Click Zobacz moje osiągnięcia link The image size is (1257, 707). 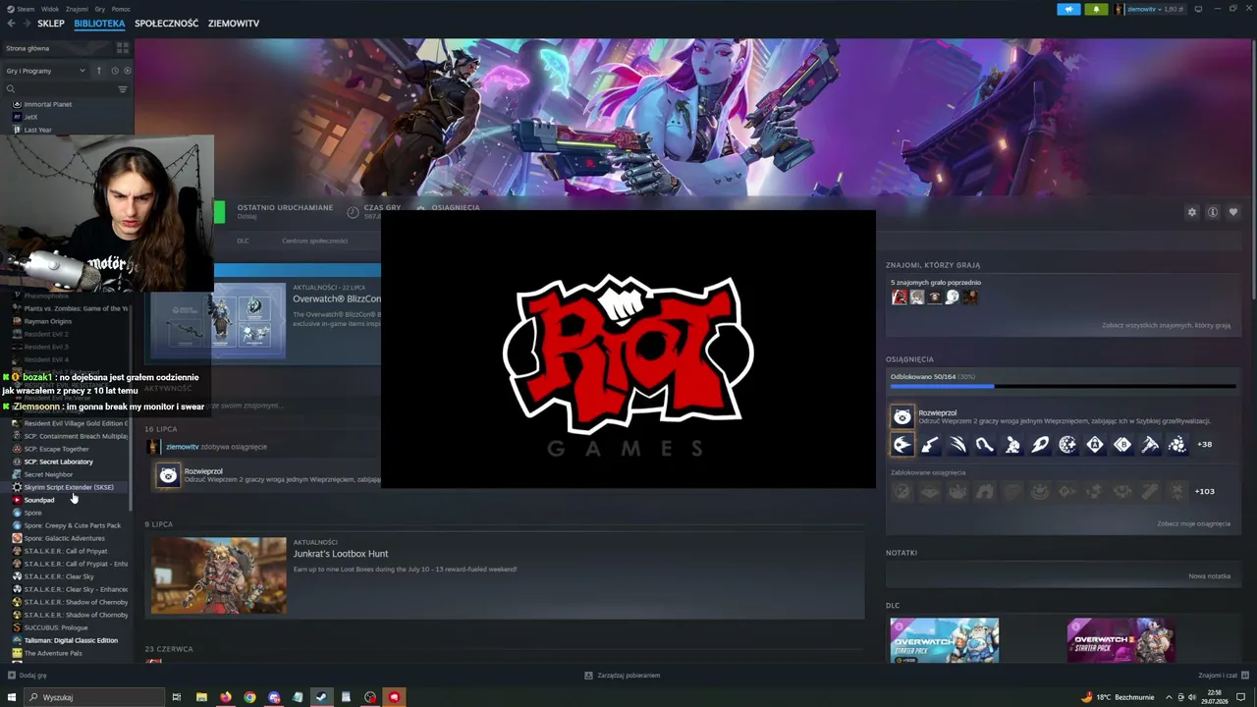[x=1193, y=523]
